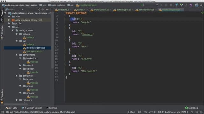204x114 pixels.
Task: Click the locate/scroll-from-source target icon
Action: [x=39, y=9]
